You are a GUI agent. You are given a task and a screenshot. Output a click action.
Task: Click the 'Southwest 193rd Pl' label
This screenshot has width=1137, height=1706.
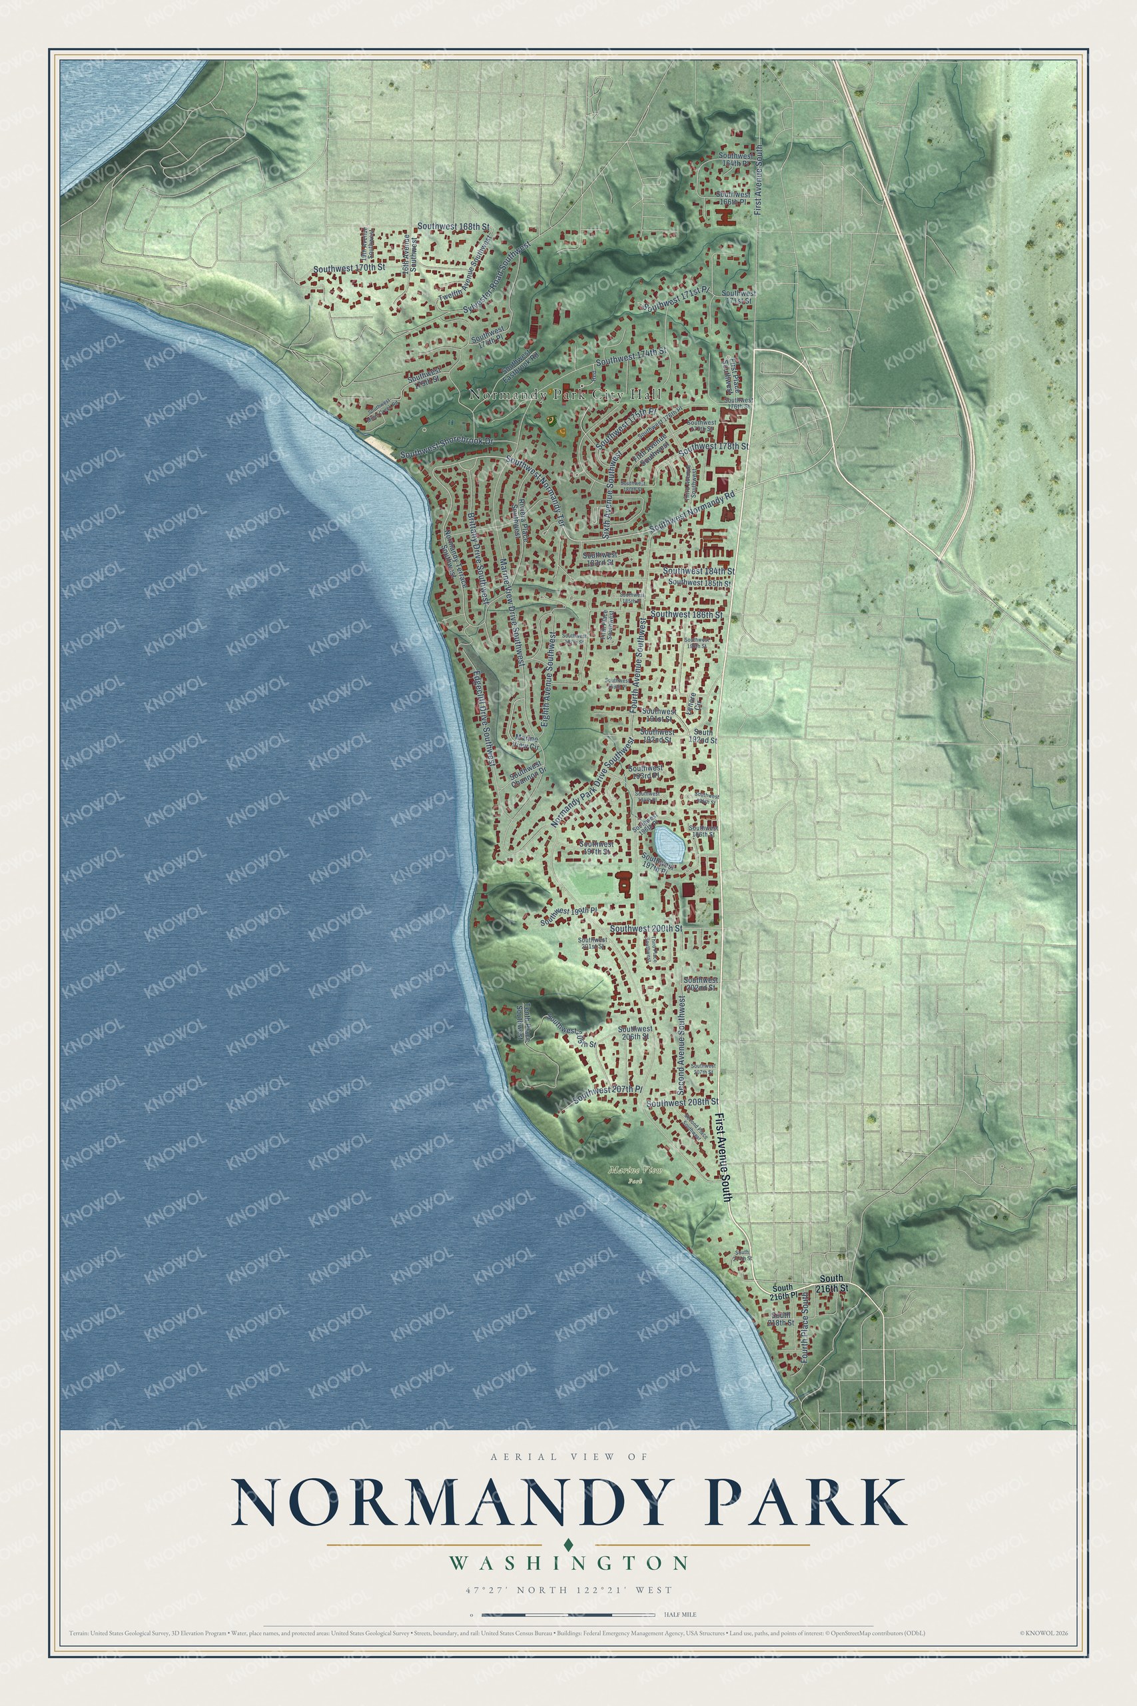point(646,771)
